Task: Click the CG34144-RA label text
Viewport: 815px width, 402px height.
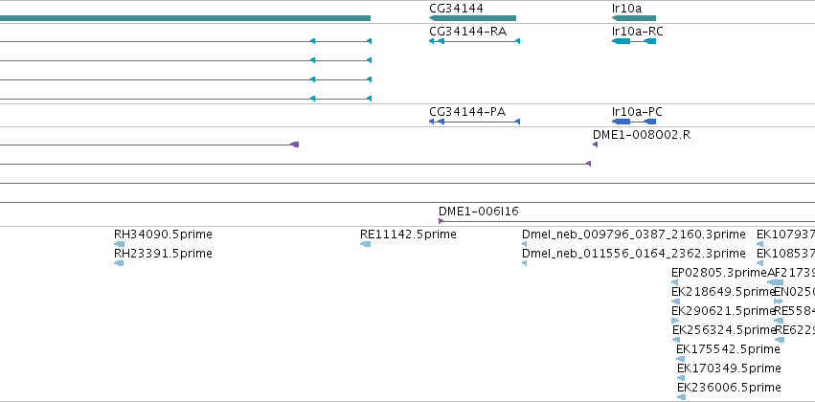Action: click(x=467, y=32)
